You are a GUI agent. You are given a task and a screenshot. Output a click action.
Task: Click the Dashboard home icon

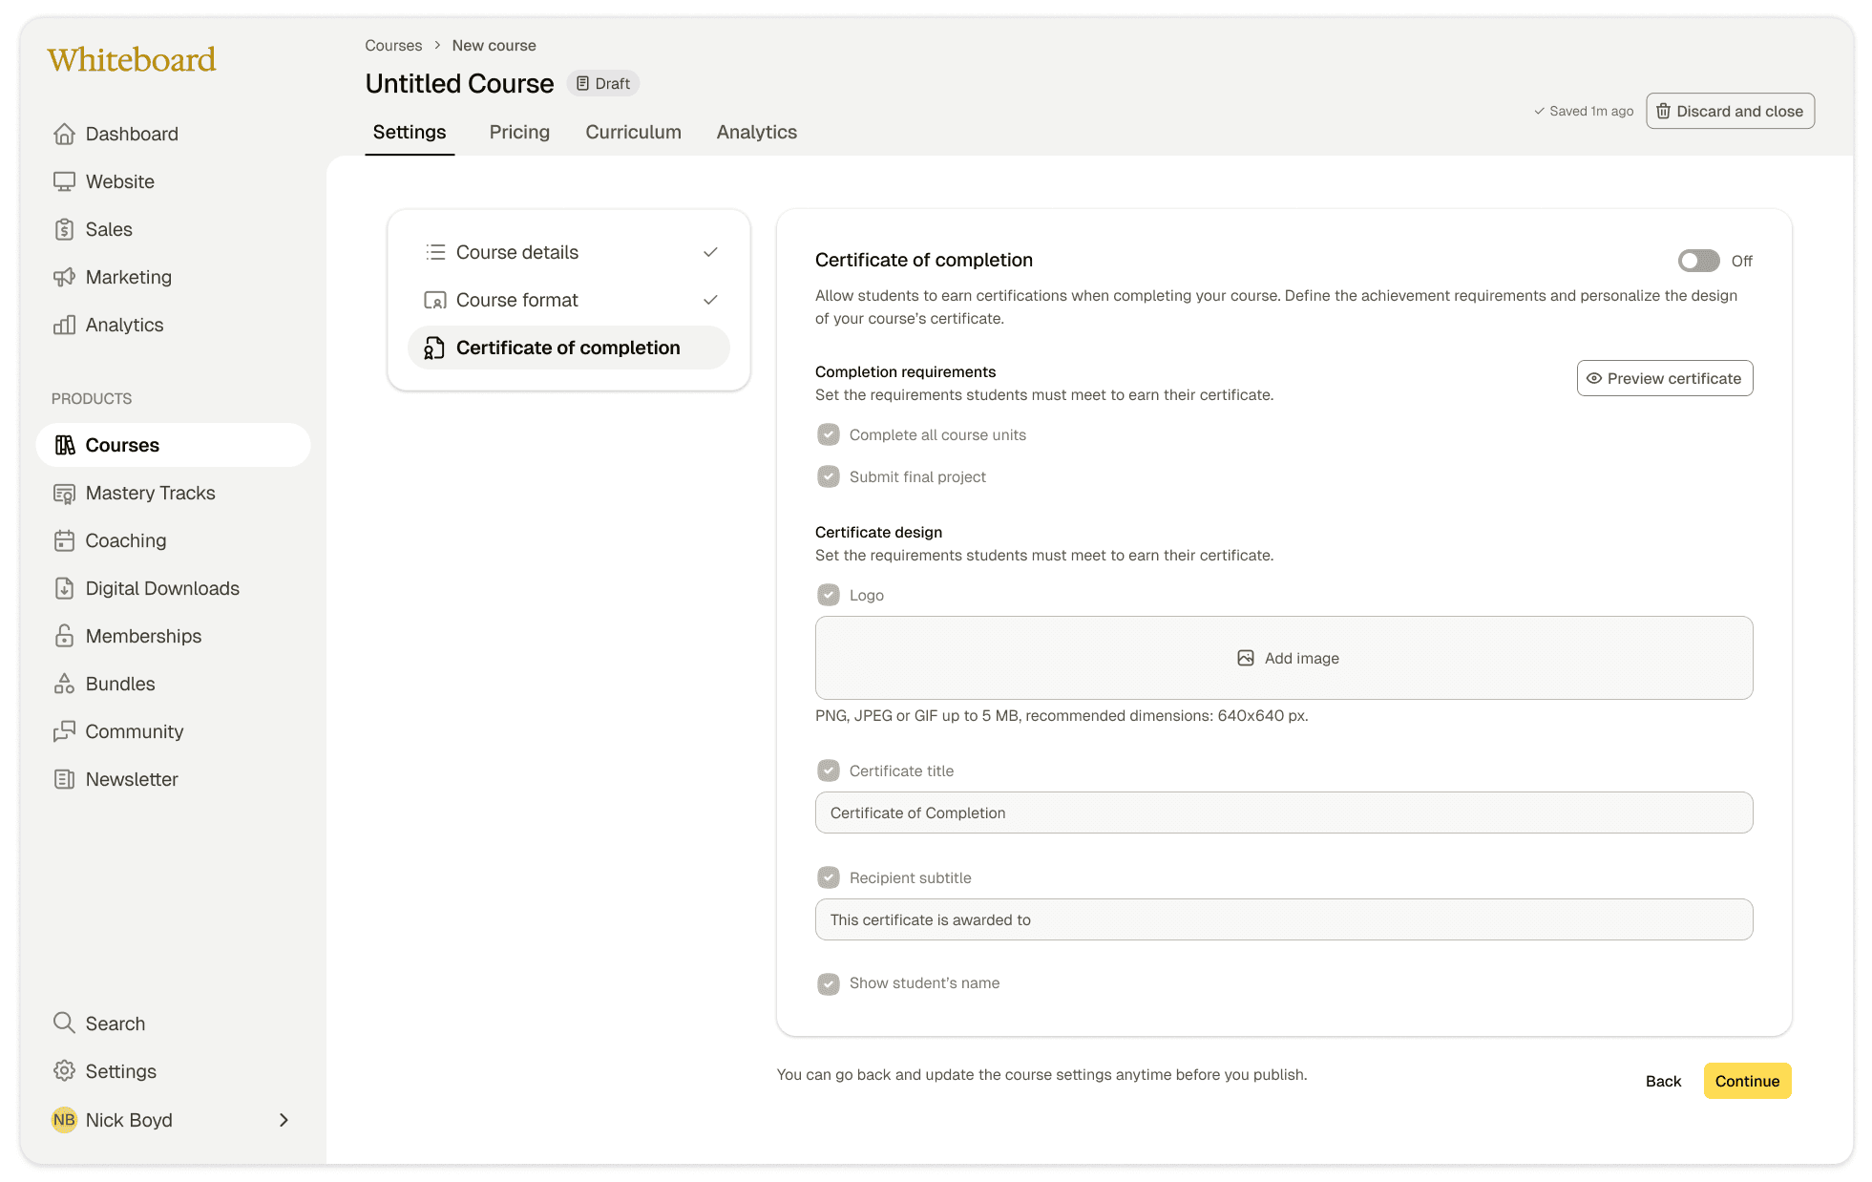click(x=64, y=134)
